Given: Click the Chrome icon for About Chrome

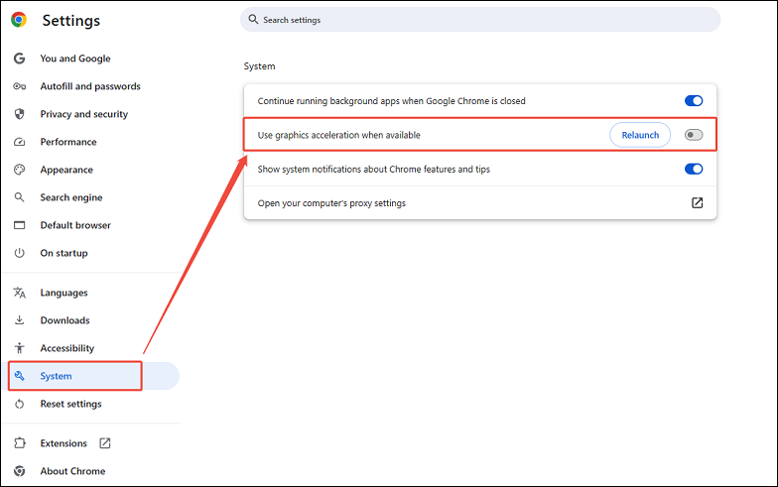Looking at the screenshot, I should tap(20, 471).
